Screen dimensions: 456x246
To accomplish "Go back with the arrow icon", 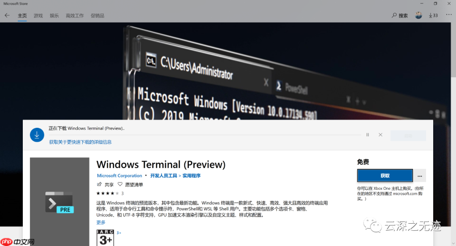I will point(7,16).
